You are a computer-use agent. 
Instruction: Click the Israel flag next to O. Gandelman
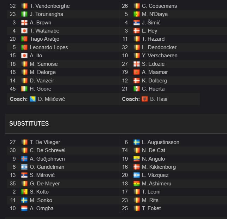[x=24, y=167]
